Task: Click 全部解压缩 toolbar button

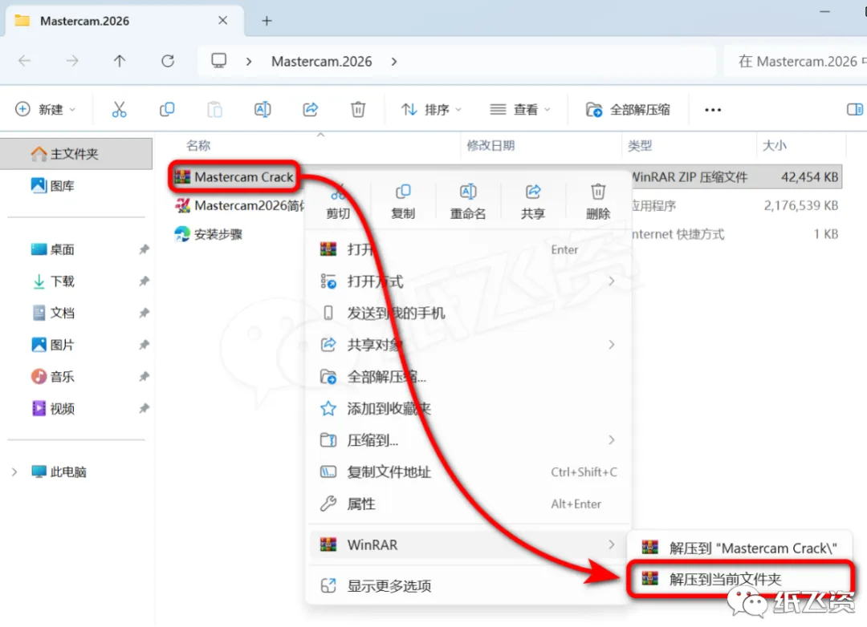Action: [x=628, y=109]
